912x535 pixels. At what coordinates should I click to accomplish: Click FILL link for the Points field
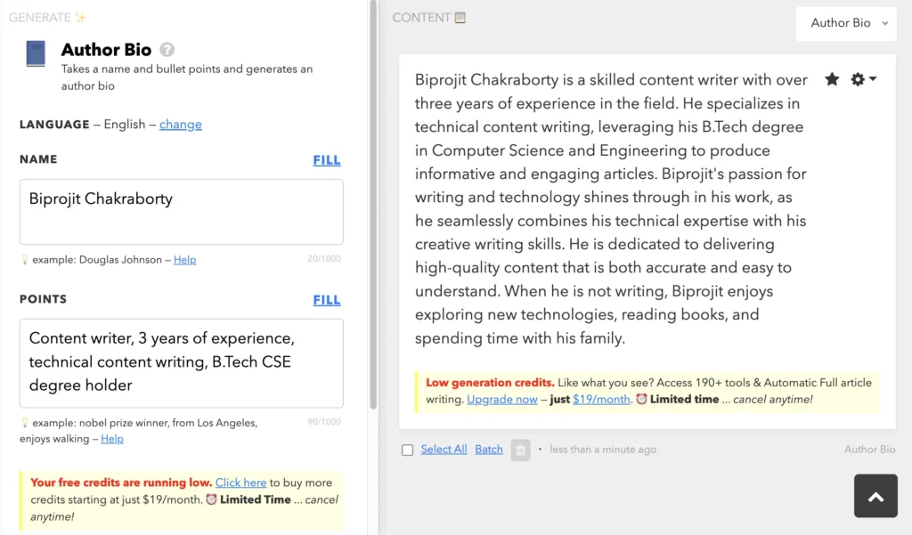tap(327, 300)
